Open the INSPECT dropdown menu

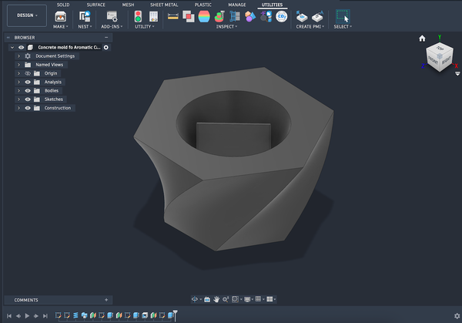click(x=226, y=26)
